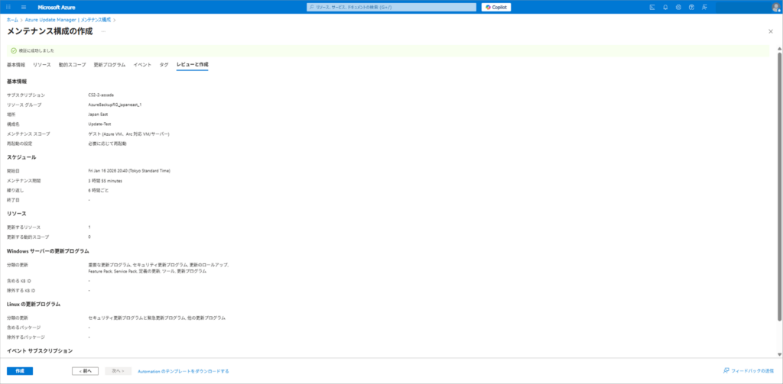Click the Copilot button in header
783x384 pixels.
point(495,7)
